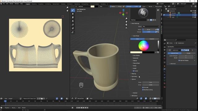
Task: Toggle the Occlude checkbox
Action: [x=143, y=88]
